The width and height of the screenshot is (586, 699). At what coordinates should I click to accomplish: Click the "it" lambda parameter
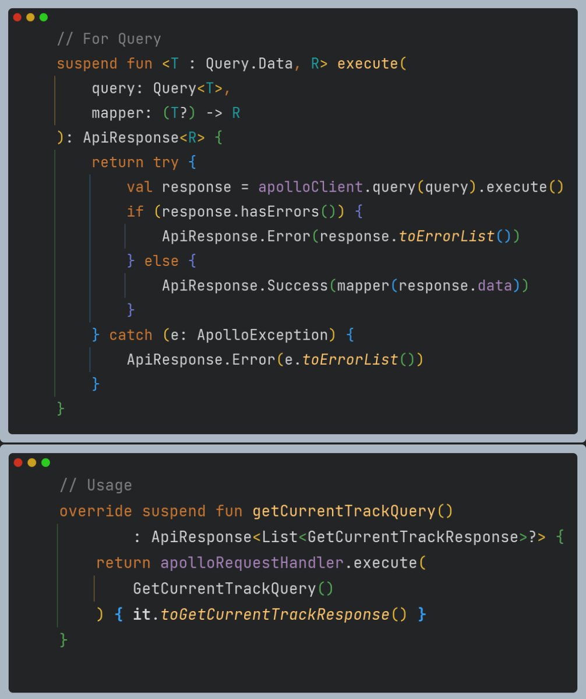pos(142,615)
